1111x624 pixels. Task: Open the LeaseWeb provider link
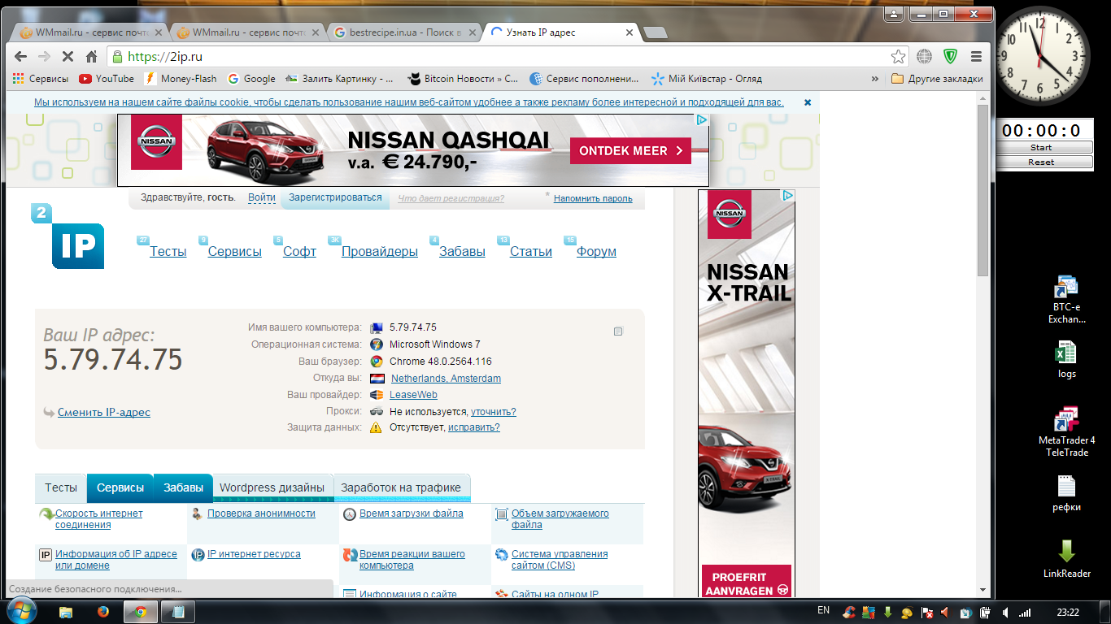pyautogui.click(x=413, y=395)
